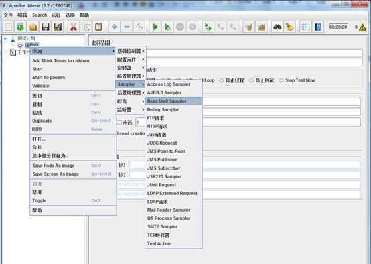Choose Test Action sampler entry
This screenshot has width=371, height=264.
pos(173,243)
